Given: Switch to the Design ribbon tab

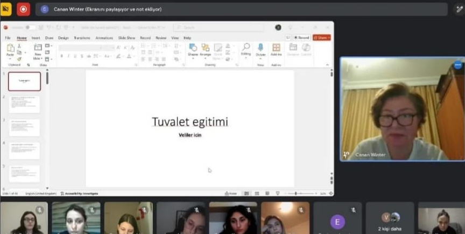Looking at the screenshot, I should tap(64, 38).
